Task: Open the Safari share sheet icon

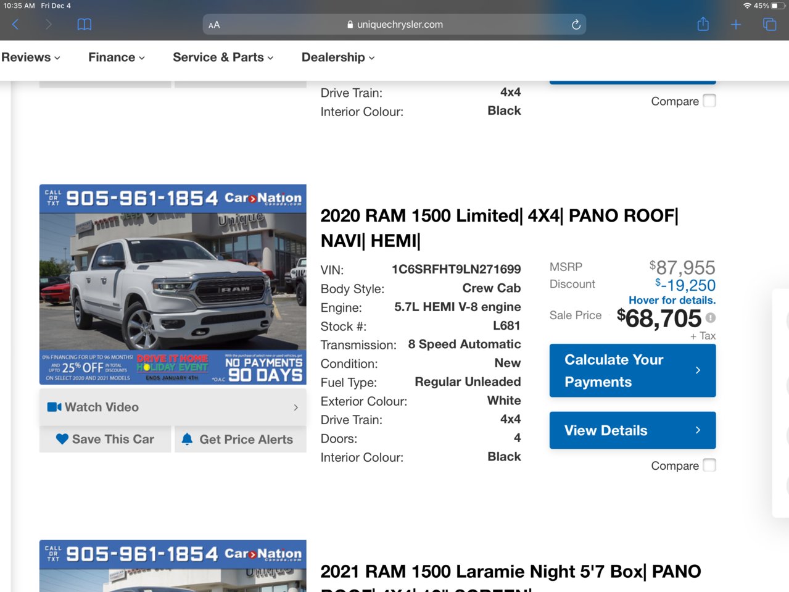Action: click(703, 24)
